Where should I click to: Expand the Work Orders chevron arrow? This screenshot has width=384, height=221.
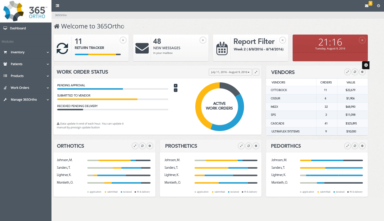pos(48,88)
